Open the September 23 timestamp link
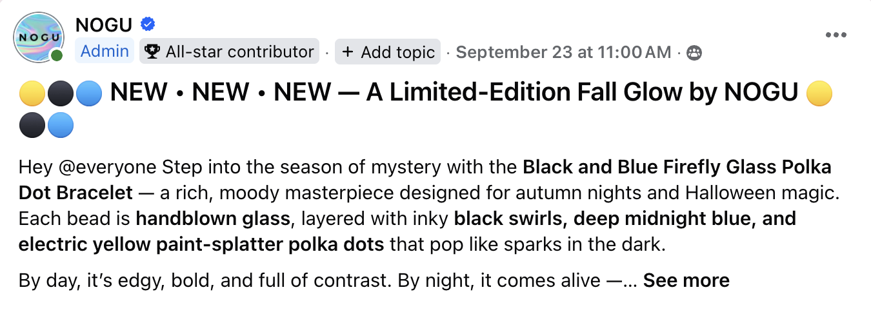This screenshot has height=312, width=871. coord(563,52)
